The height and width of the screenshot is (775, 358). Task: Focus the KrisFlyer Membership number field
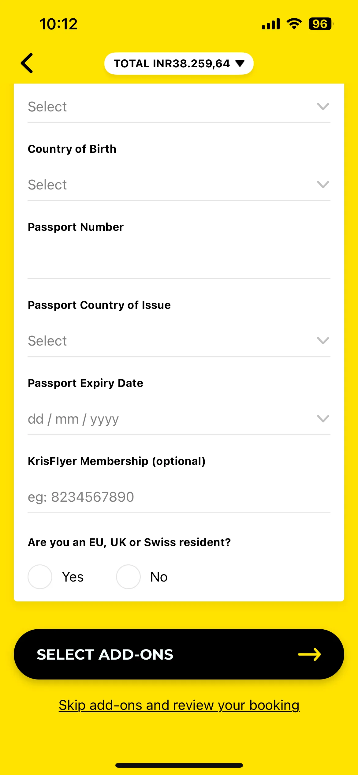pyautogui.click(x=179, y=497)
